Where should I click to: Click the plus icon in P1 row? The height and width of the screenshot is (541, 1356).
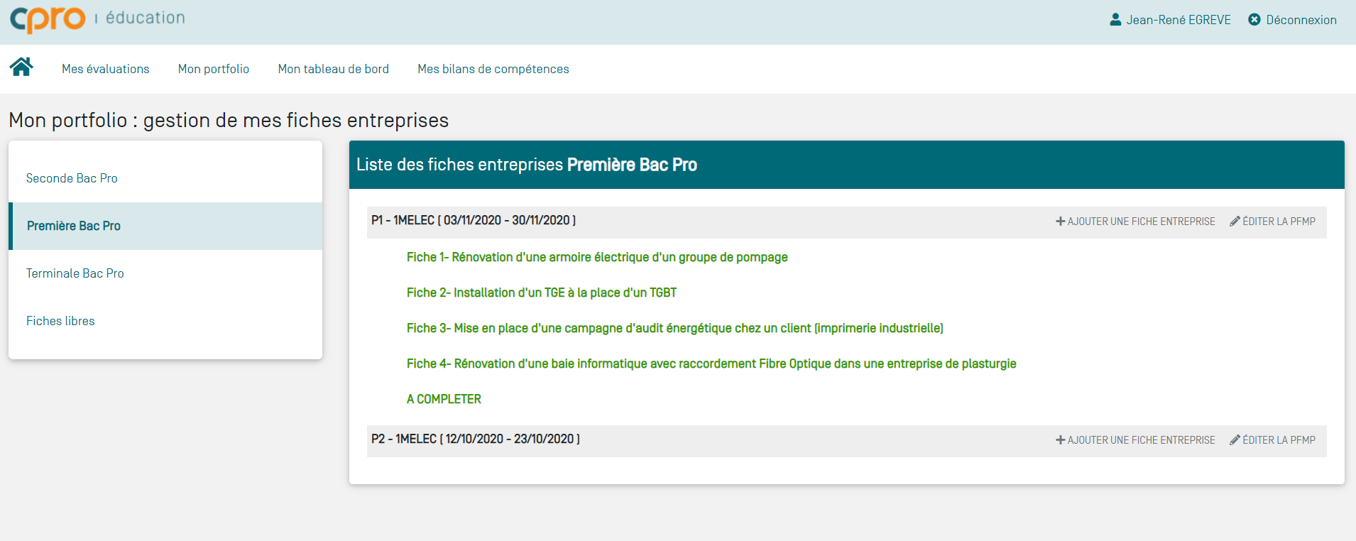[x=1061, y=222]
